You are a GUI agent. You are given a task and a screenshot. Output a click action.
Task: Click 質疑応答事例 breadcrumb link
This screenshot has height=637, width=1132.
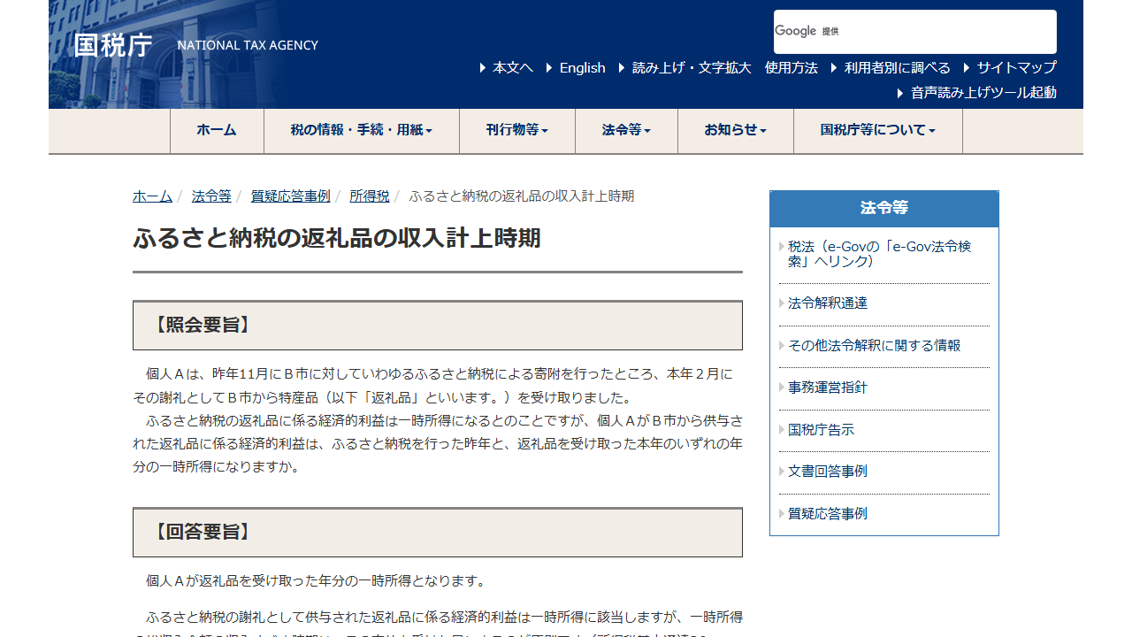click(x=290, y=196)
